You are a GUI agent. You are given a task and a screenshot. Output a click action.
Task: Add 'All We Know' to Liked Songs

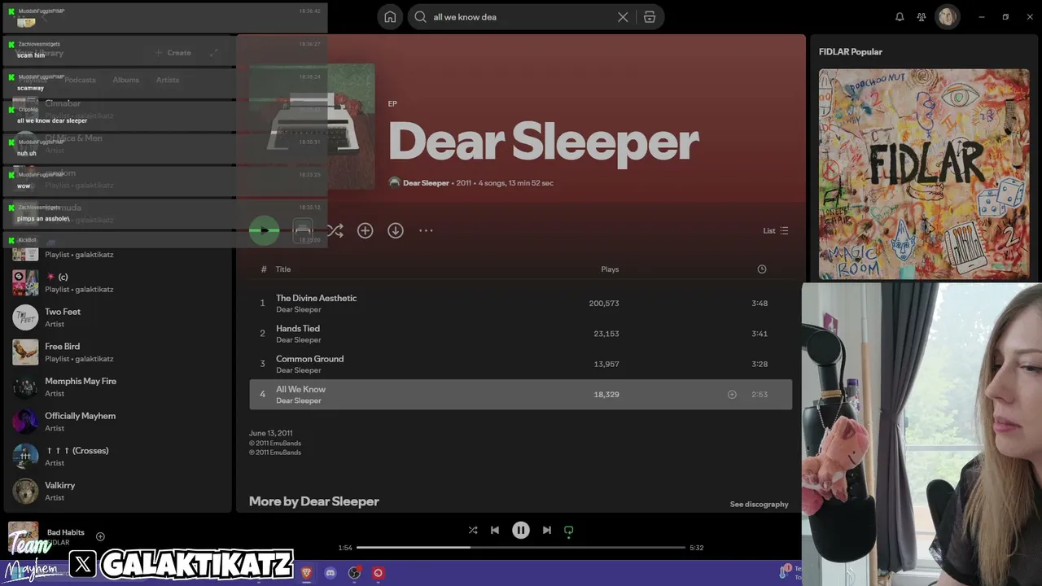click(732, 395)
